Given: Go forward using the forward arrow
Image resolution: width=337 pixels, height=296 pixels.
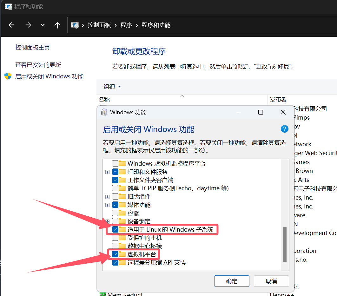Looking at the screenshot, I should coord(28,25).
